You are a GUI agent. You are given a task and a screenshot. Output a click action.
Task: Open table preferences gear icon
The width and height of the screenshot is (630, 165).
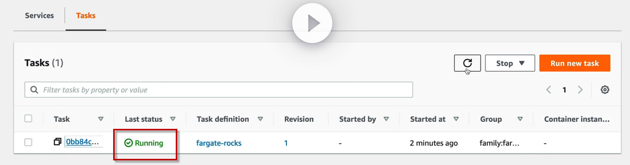605,90
